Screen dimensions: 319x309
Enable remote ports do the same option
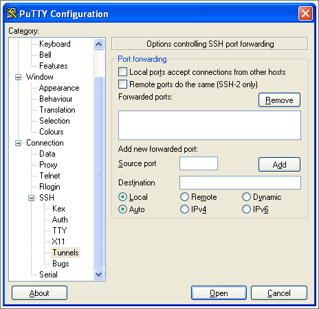[x=122, y=84]
